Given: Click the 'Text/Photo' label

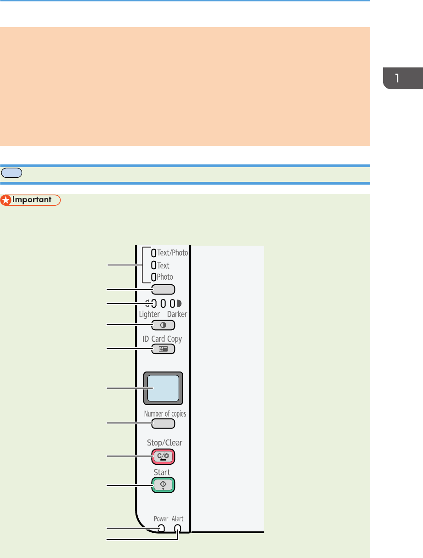Looking at the screenshot, I should tap(173, 253).
